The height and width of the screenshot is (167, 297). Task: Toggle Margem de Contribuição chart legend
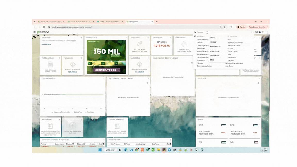coord(60,112)
